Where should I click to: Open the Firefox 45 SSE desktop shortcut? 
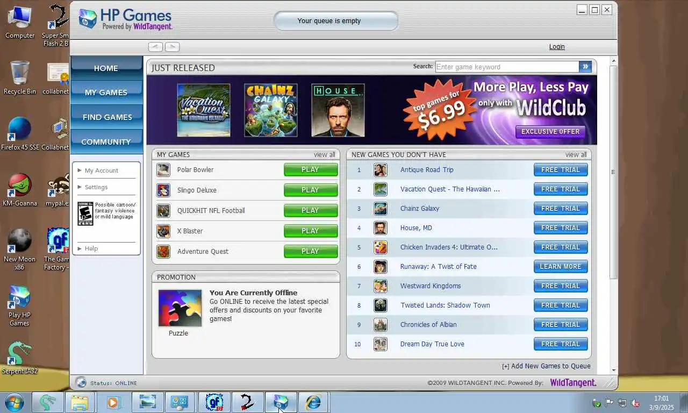point(20,134)
